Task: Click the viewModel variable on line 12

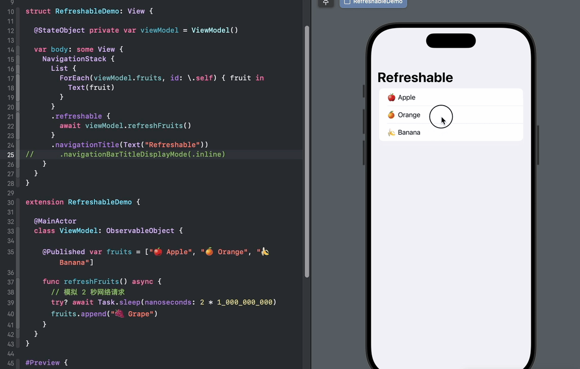Action: click(159, 30)
